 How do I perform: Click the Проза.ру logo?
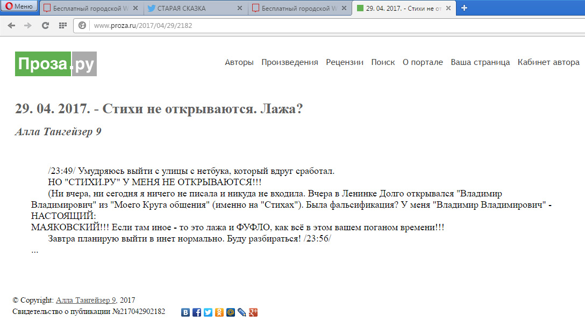coord(55,64)
